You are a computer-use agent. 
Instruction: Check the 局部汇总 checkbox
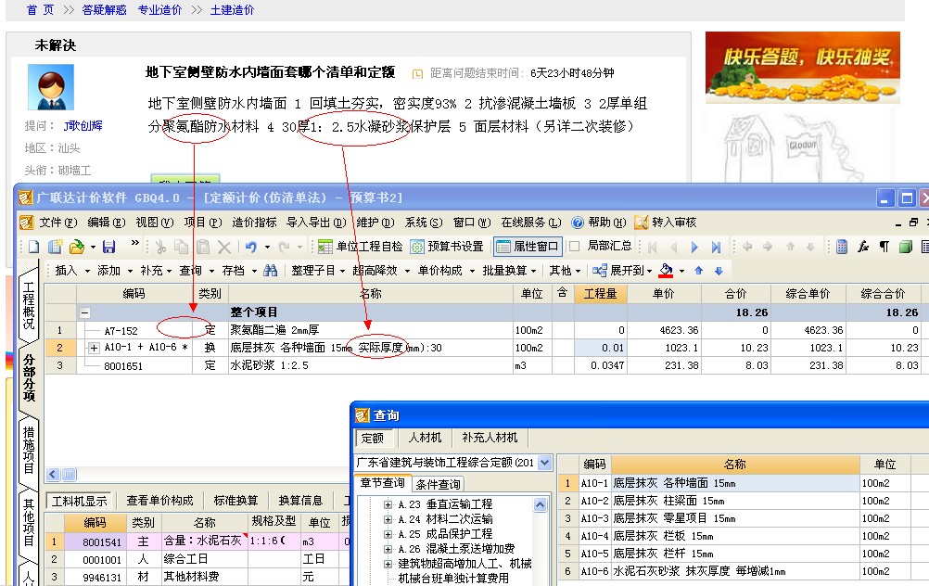point(574,247)
